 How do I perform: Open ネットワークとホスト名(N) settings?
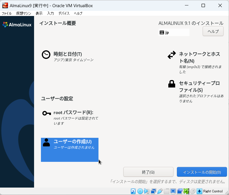tap(196, 62)
